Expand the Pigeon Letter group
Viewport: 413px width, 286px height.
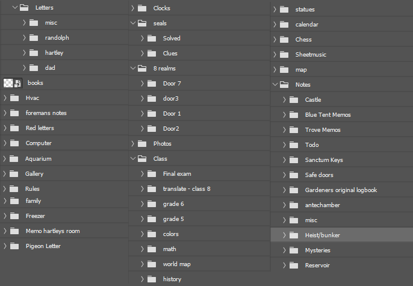[5, 246]
